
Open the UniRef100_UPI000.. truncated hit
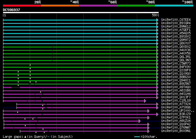175,111
